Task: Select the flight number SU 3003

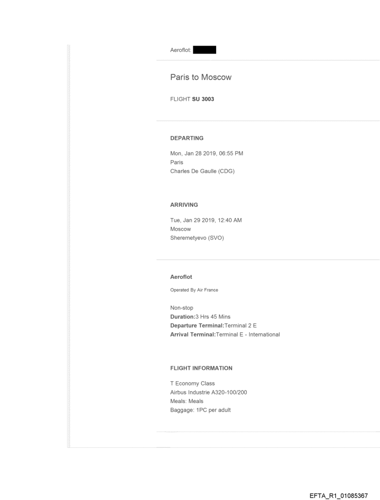Action: pos(203,99)
